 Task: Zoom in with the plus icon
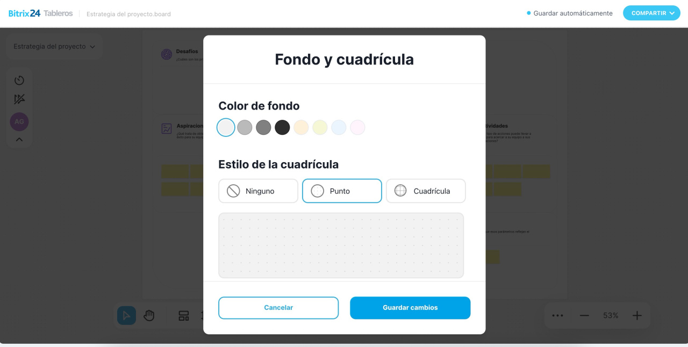[637, 316]
